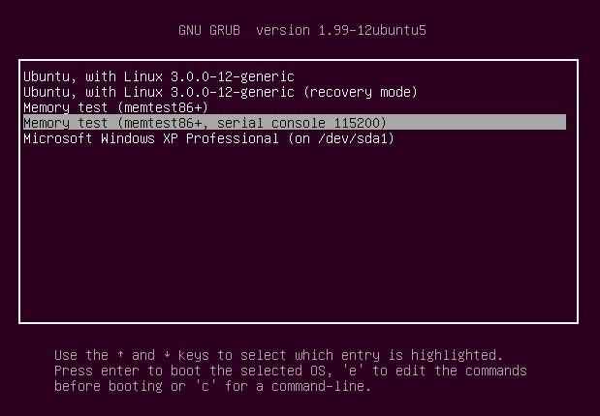Click the '115200' baud rate text
600x416 pixels.
click(356, 123)
